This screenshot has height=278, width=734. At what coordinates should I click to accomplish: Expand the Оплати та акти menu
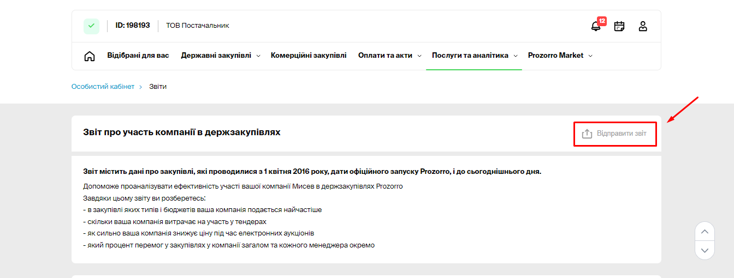pyautogui.click(x=389, y=56)
